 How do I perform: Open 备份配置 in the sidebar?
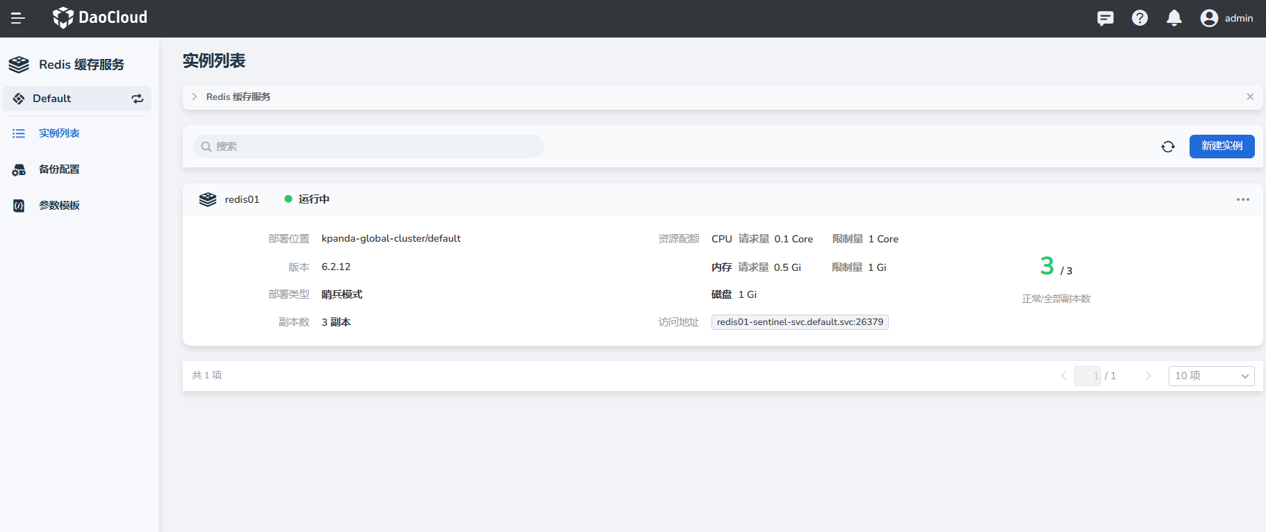pyautogui.click(x=59, y=169)
